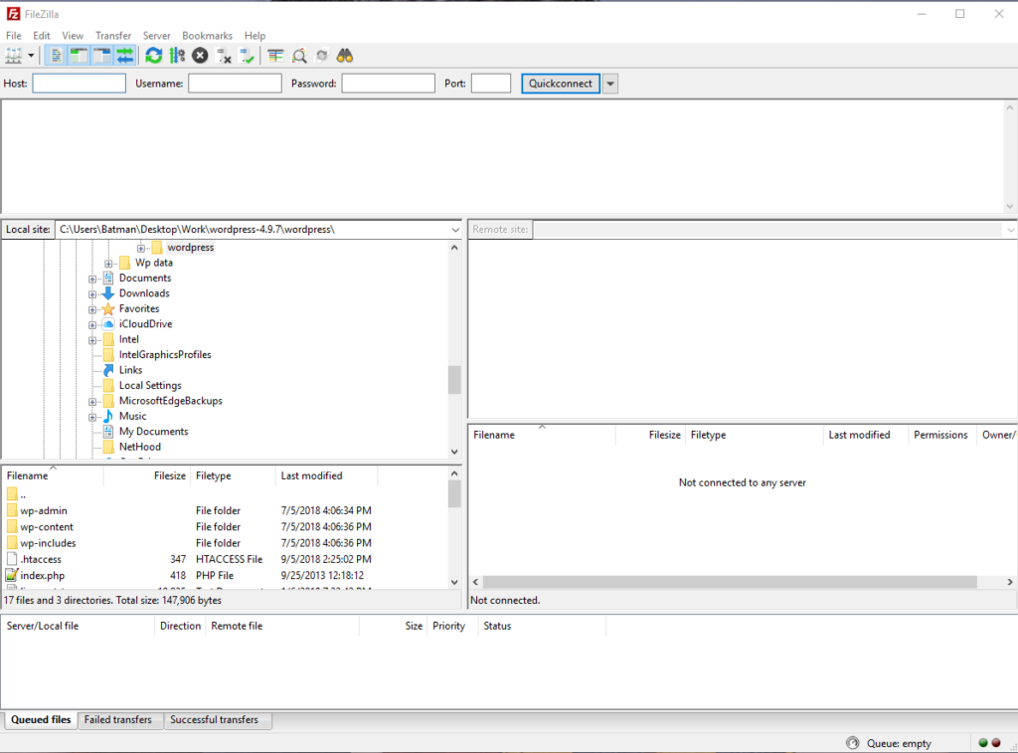The height and width of the screenshot is (753, 1018).
Task: Process the transfer queue
Action: tap(177, 56)
